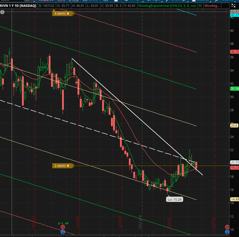Select the Y: 42.81 cursor value
The image size is (239, 237).
point(130,6)
